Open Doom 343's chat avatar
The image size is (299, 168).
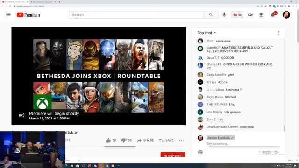tap(200, 65)
